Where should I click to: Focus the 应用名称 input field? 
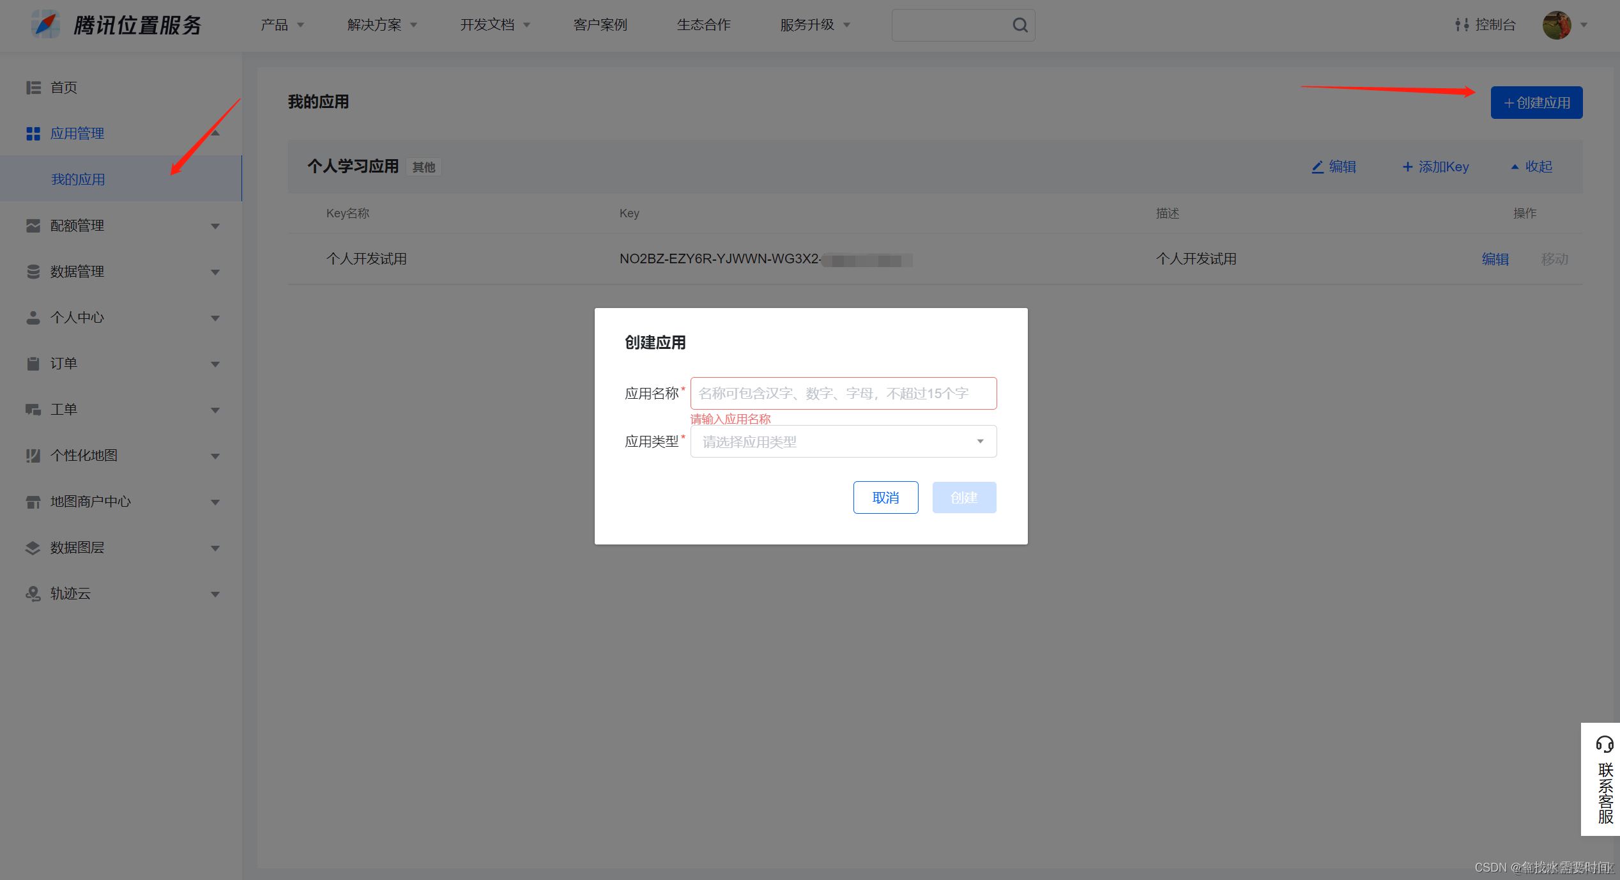click(x=843, y=393)
